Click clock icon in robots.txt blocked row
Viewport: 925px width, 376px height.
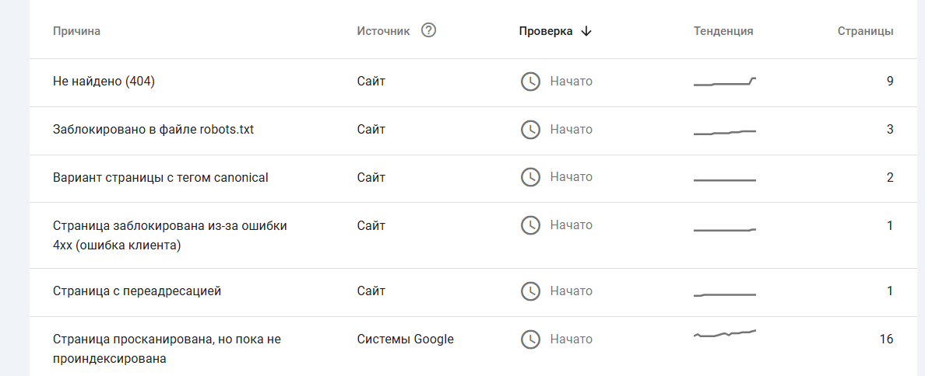click(x=530, y=130)
